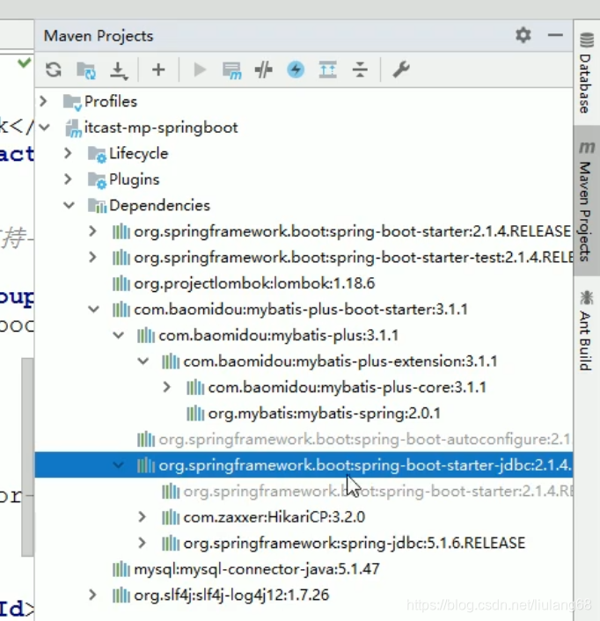
Task: Select Profiles tree row label
Action: (x=111, y=101)
